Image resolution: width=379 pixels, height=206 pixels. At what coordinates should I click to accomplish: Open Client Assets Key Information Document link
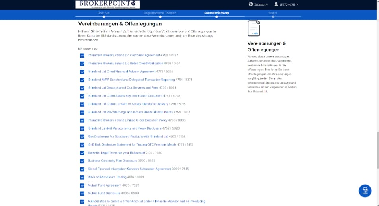pyautogui.click(x=125, y=96)
